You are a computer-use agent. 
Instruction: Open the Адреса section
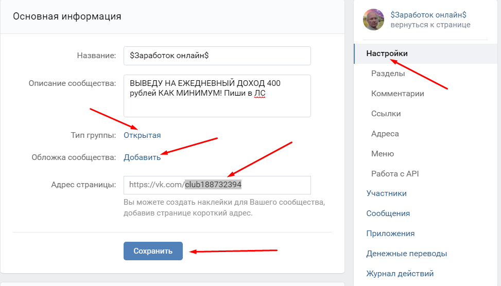click(385, 134)
